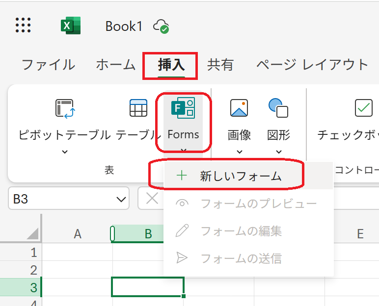
Task: Open the app launcher waffle icon
Action: (x=23, y=25)
